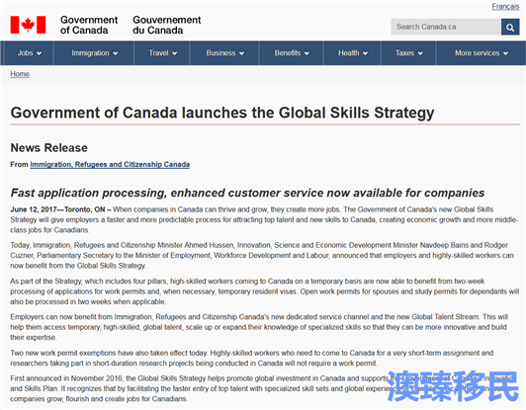Open the Jobs menu
The width and height of the screenshot is (526, 410).
[x=30, y=53]
